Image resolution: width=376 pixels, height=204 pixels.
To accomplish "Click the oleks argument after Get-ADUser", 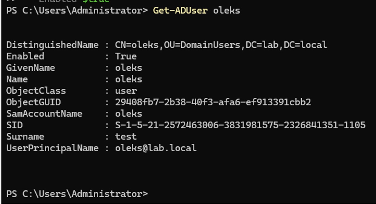I will click(227, 11).
